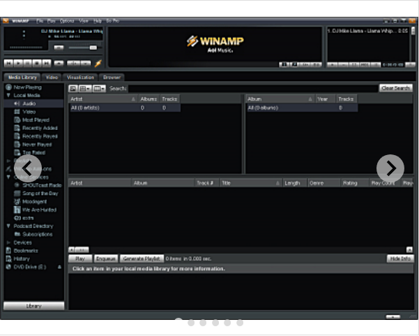Open the File menu
Screen dimensions: 419x336
[x=40, y=21]
